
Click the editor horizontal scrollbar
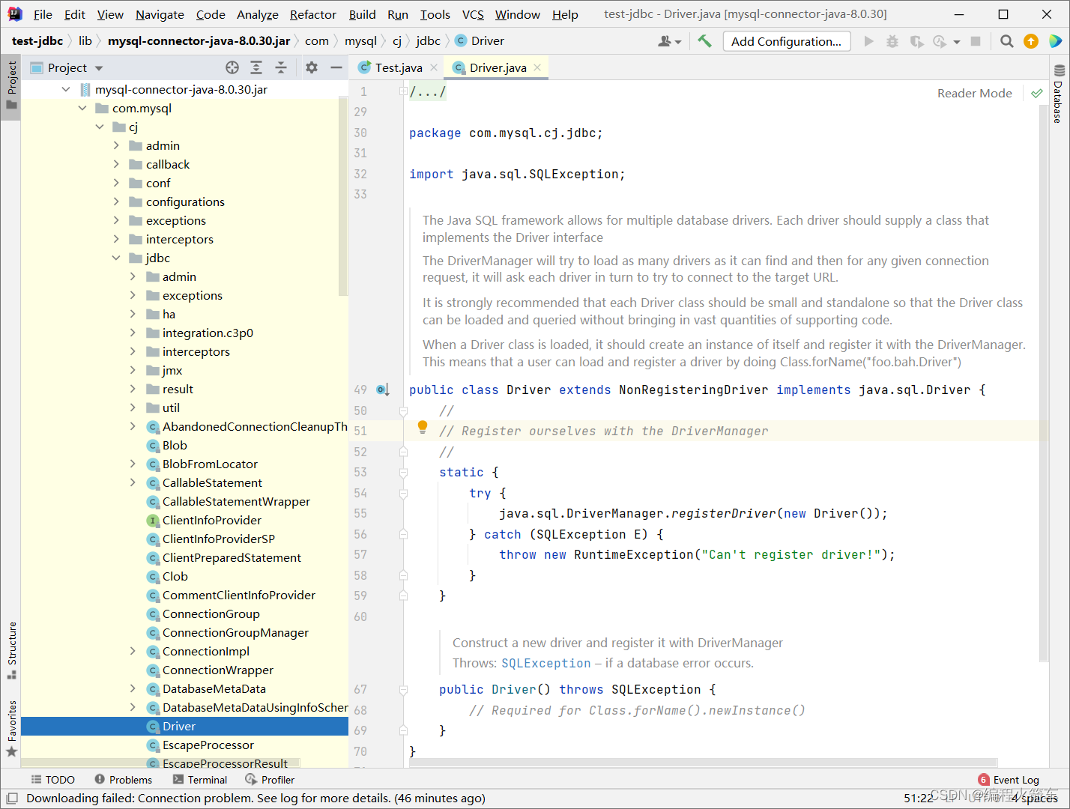703,763
